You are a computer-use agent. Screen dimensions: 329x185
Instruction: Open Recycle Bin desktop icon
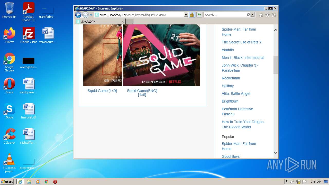(x=9, y=10)
